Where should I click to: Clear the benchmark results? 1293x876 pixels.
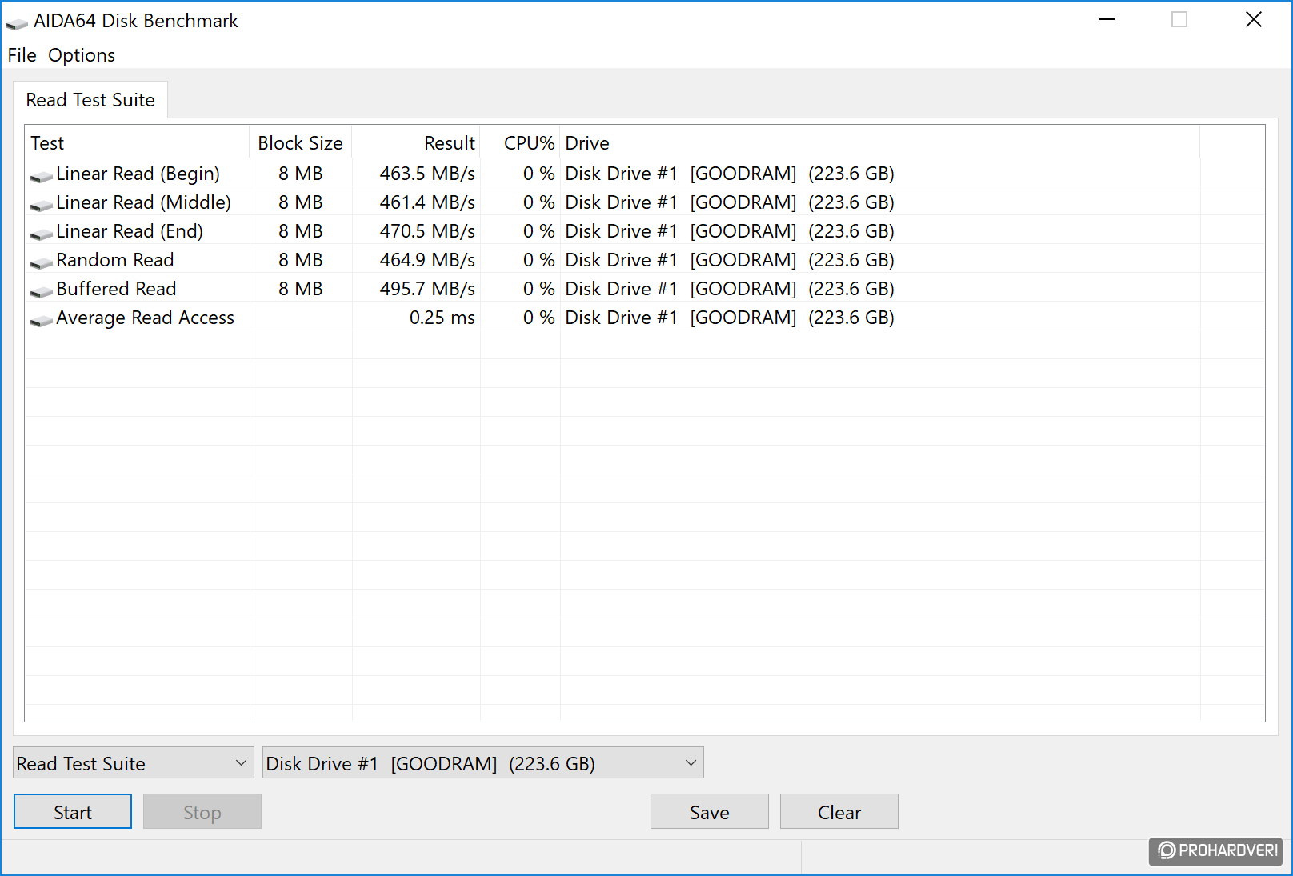pyautogui.click(x=839, y=812)
